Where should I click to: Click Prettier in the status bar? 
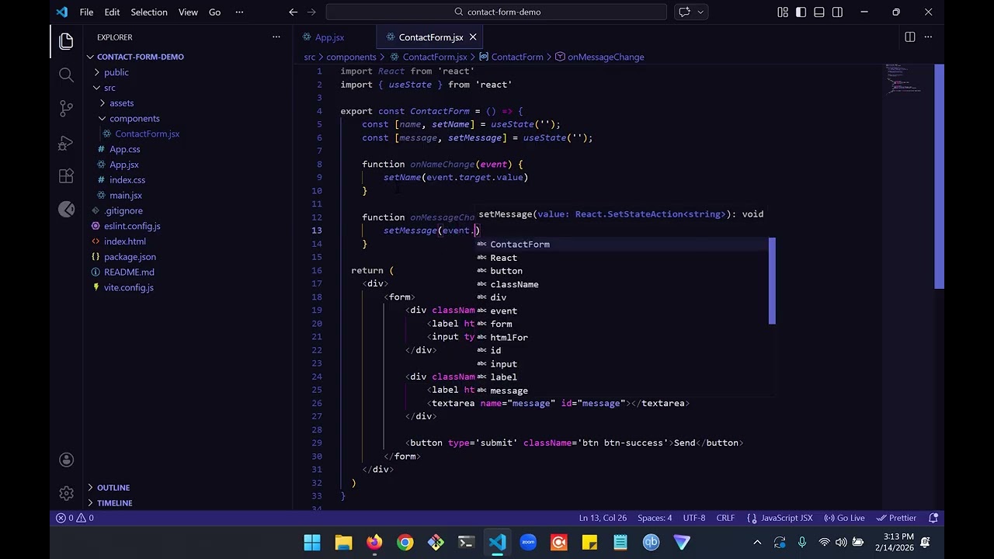(896, 518)
